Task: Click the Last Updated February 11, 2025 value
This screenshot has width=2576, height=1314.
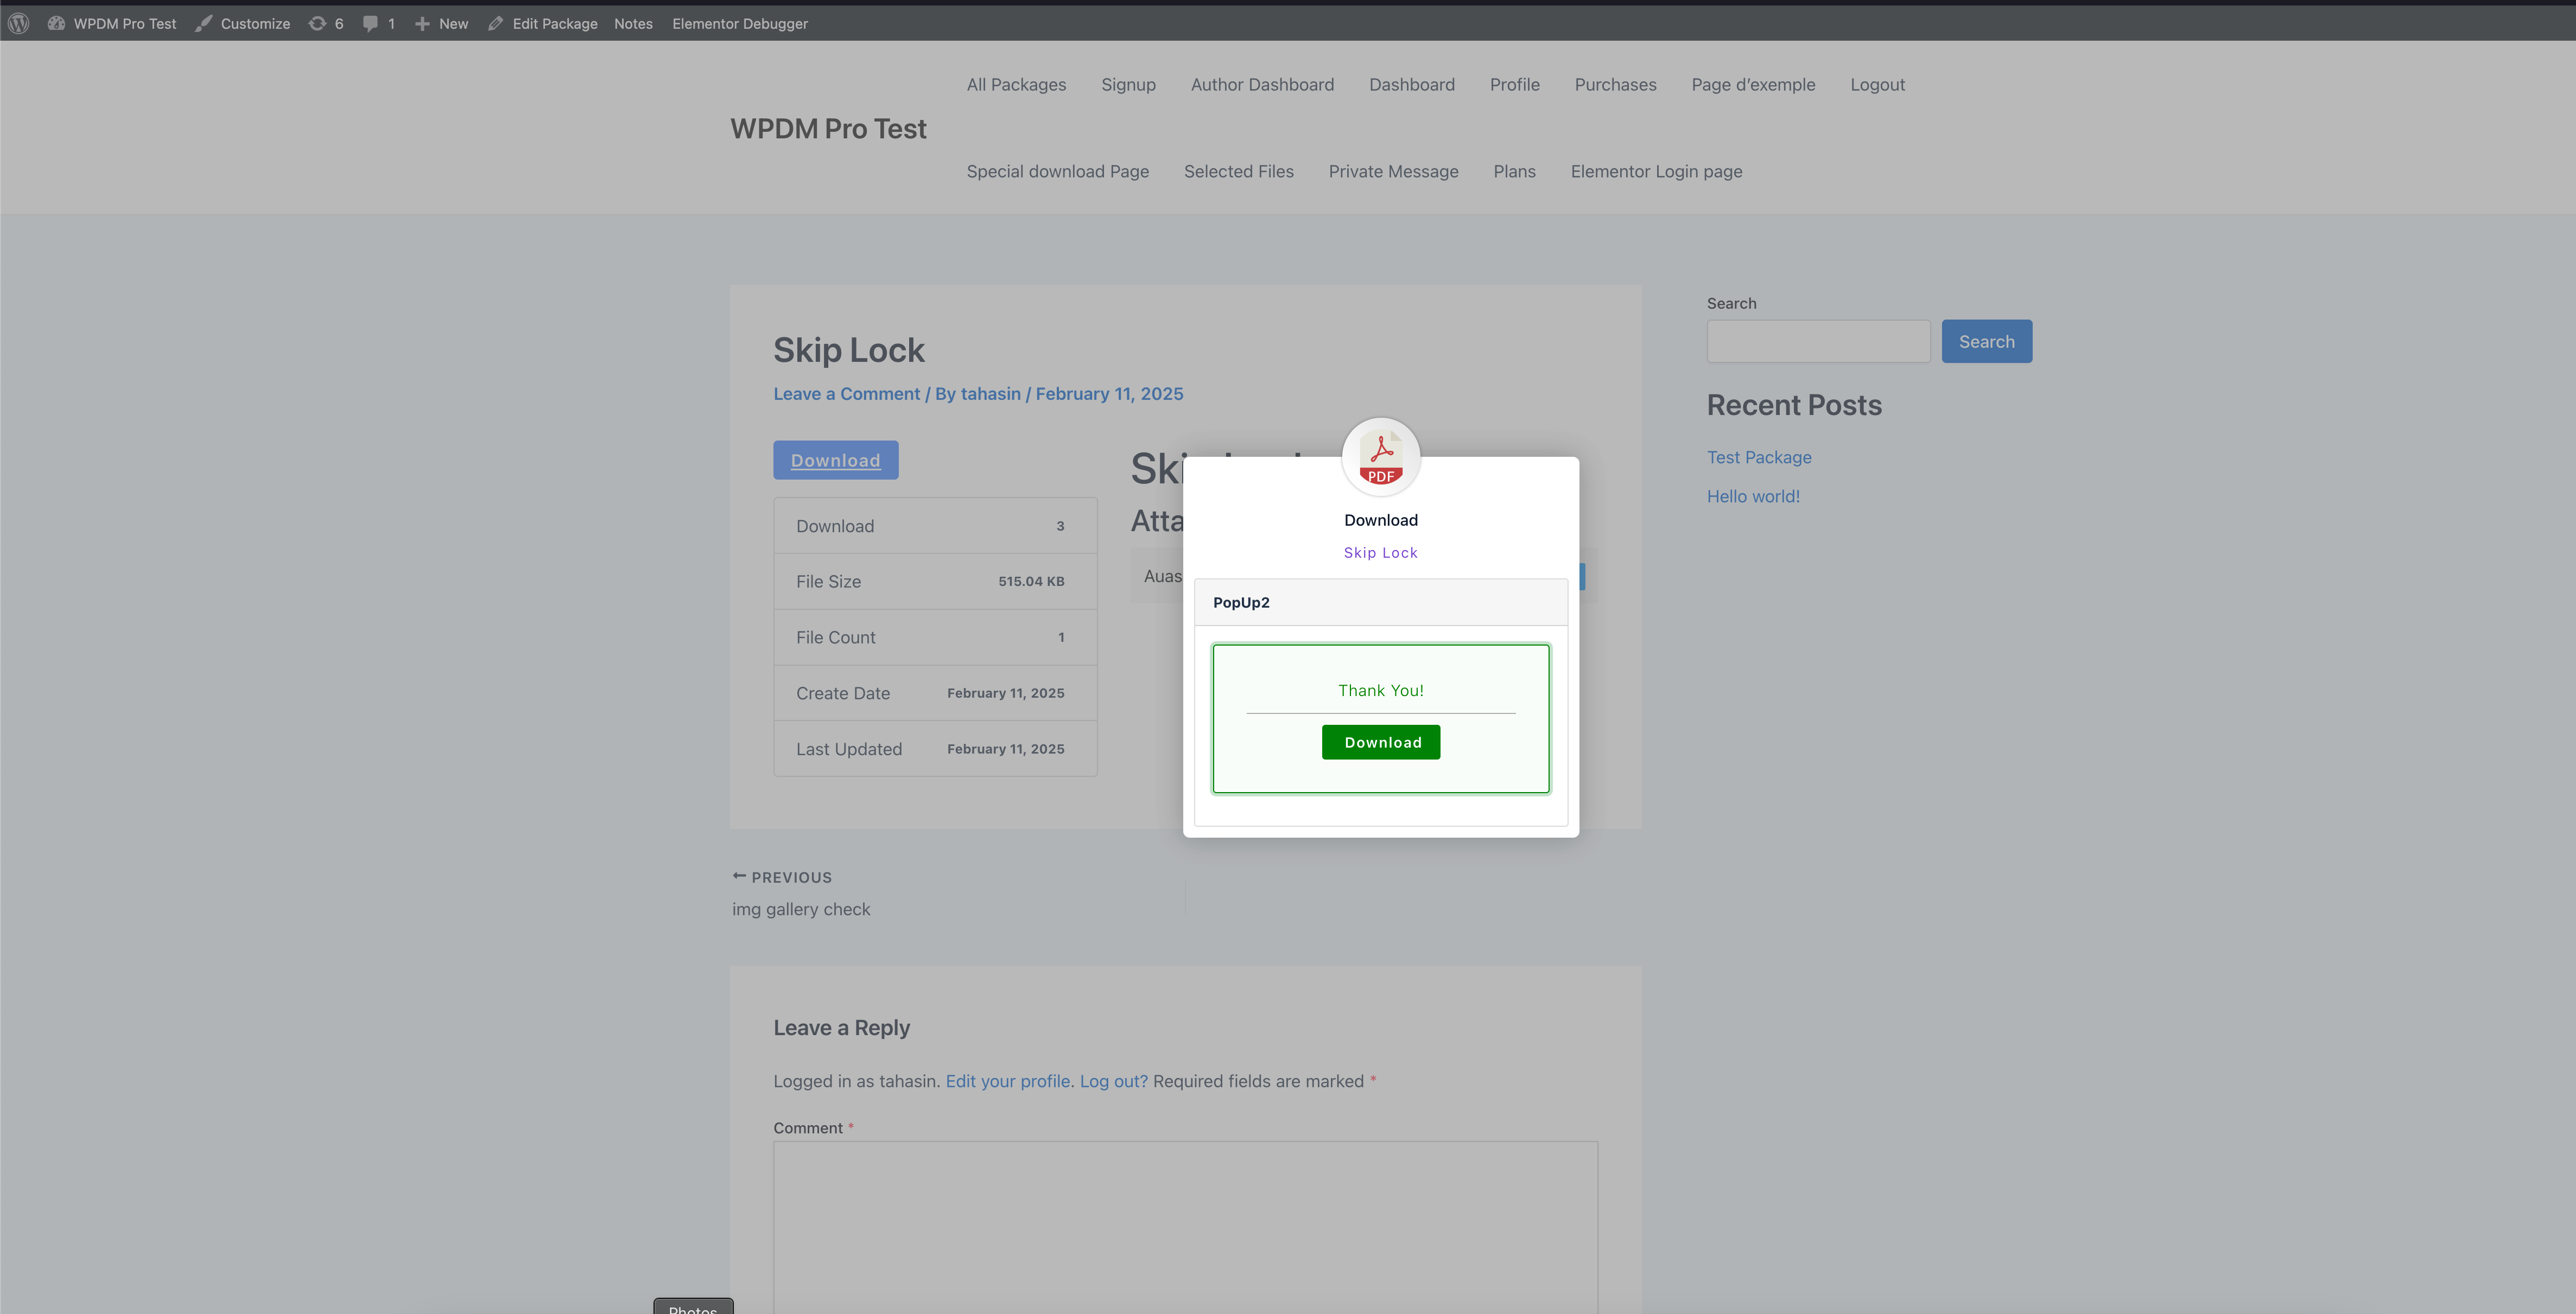Action: 1005,749
